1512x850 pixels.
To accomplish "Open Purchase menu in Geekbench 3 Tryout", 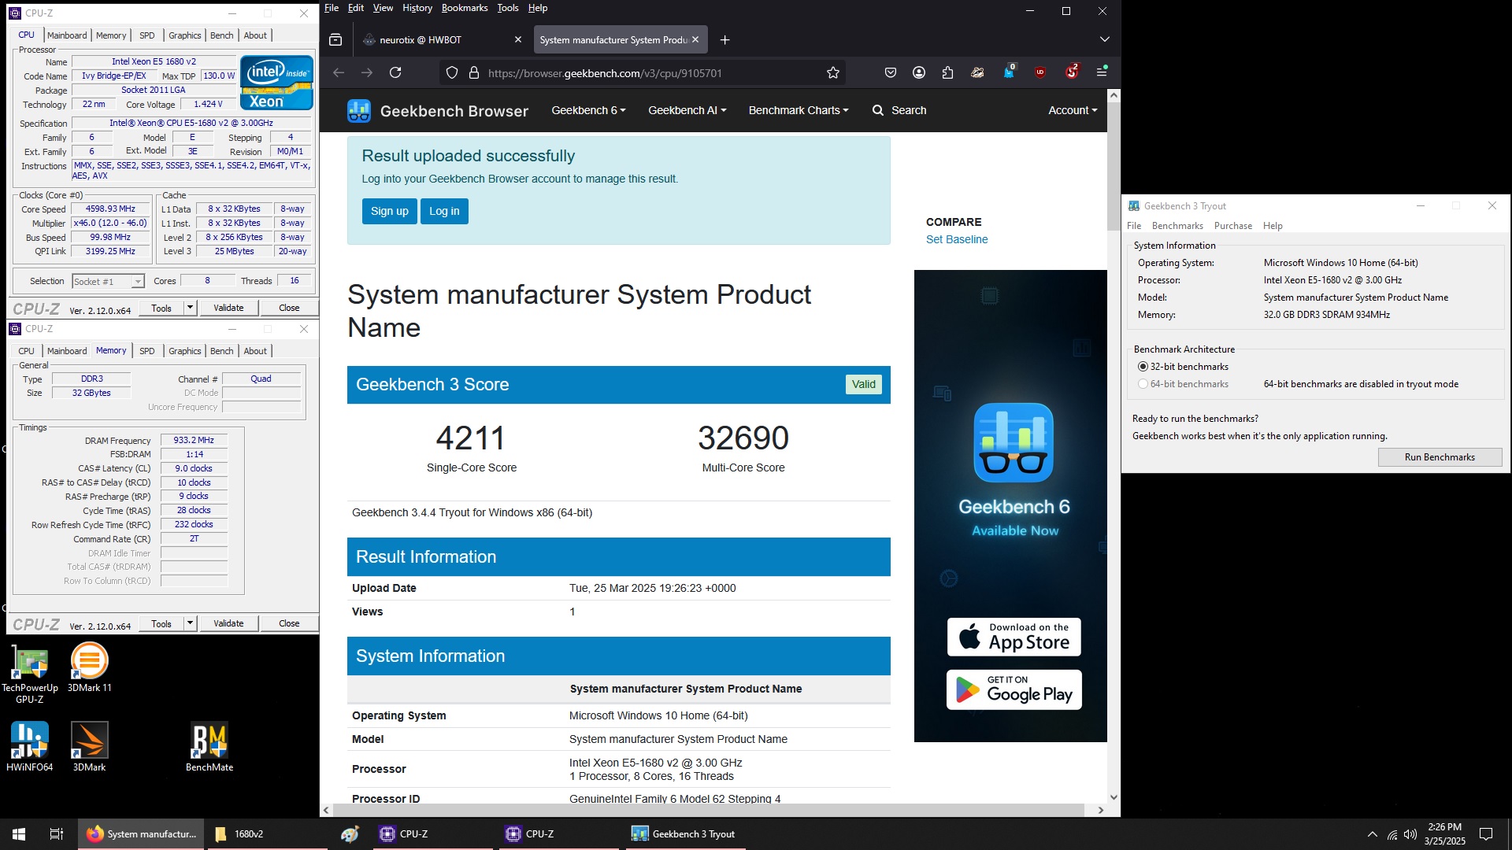I will [1233, 226].
